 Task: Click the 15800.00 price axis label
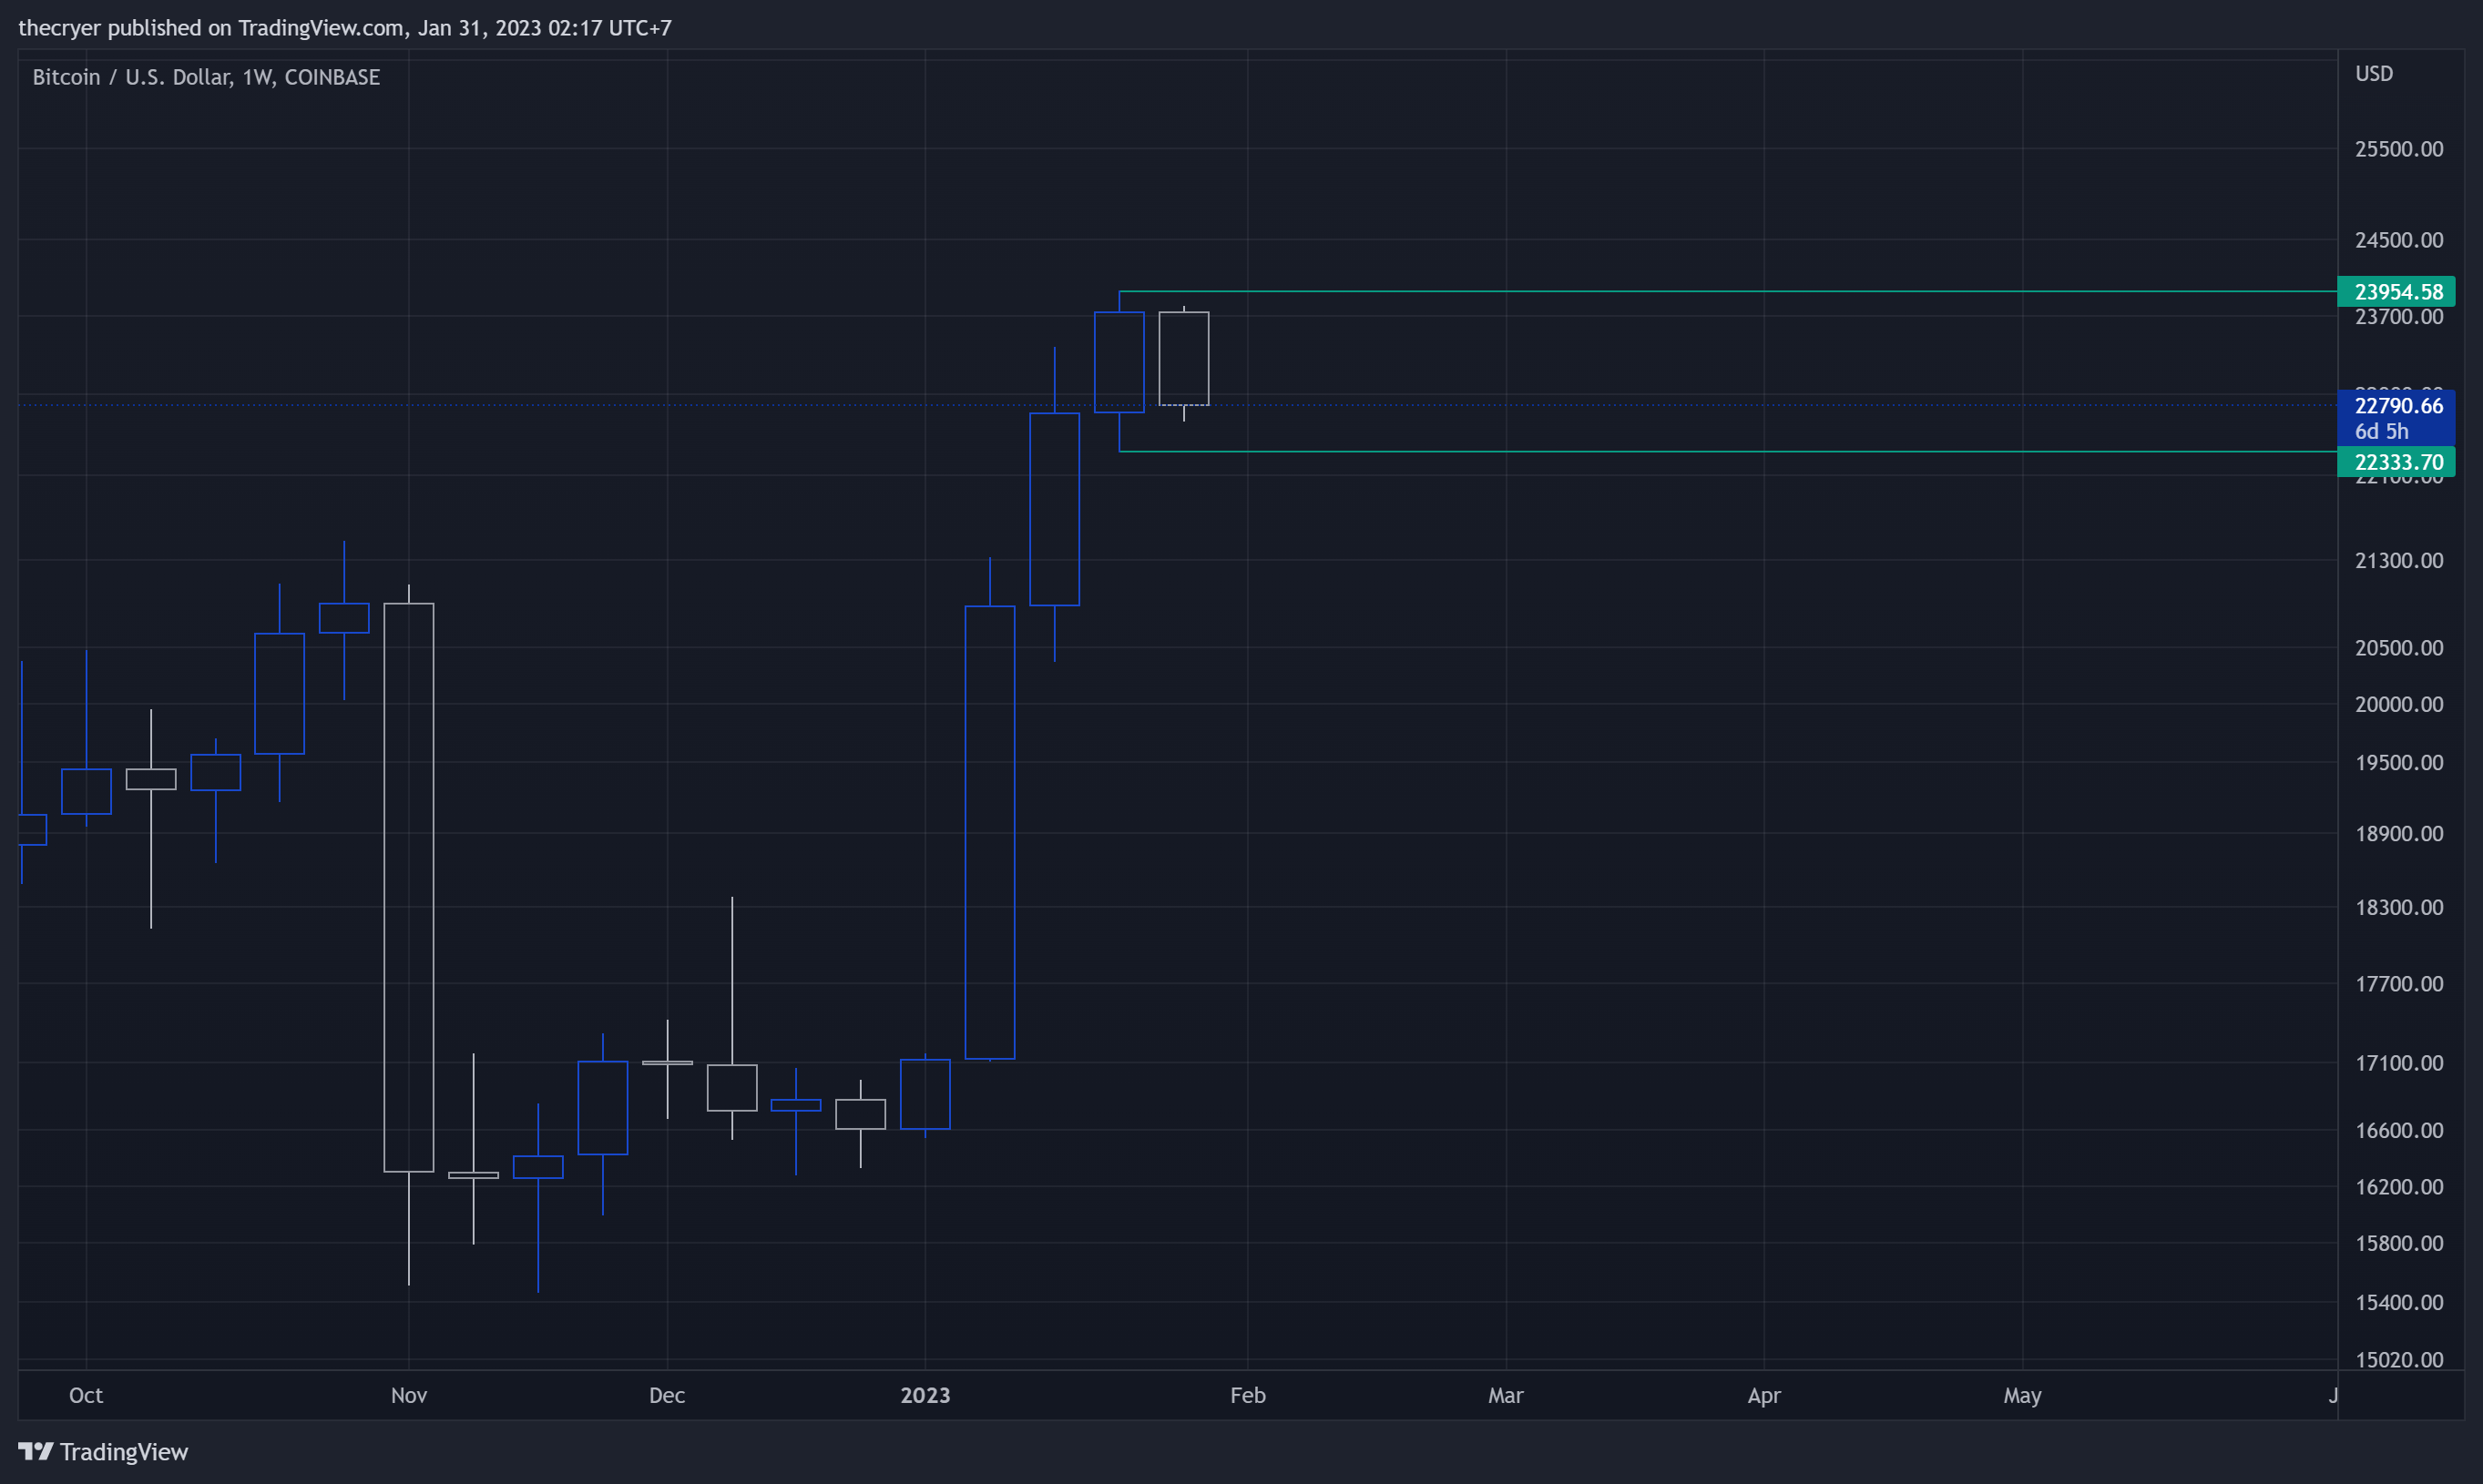pyautogui.click(x=2399, y=1243)
